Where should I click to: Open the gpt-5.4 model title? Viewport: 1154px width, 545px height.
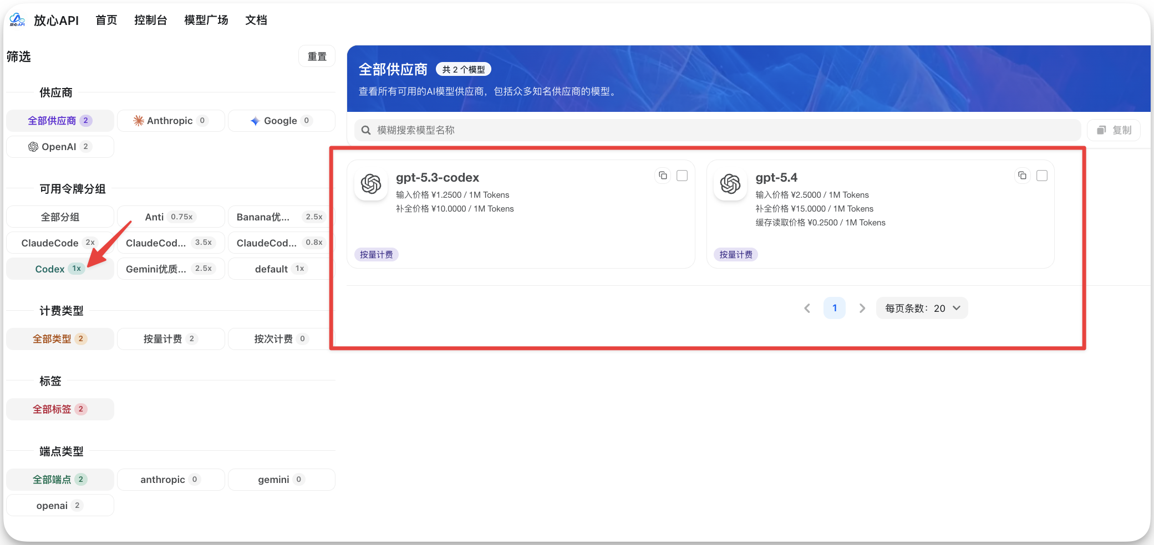776,178
